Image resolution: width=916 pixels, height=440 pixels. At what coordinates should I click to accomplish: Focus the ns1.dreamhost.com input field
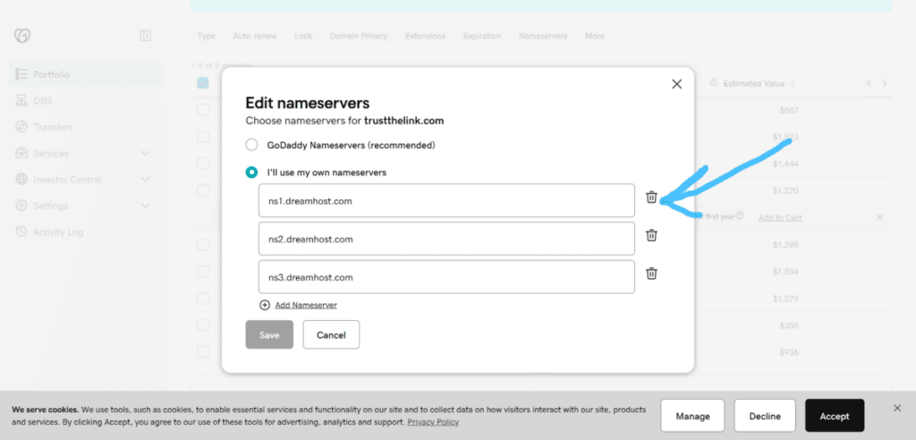point(446,200)
